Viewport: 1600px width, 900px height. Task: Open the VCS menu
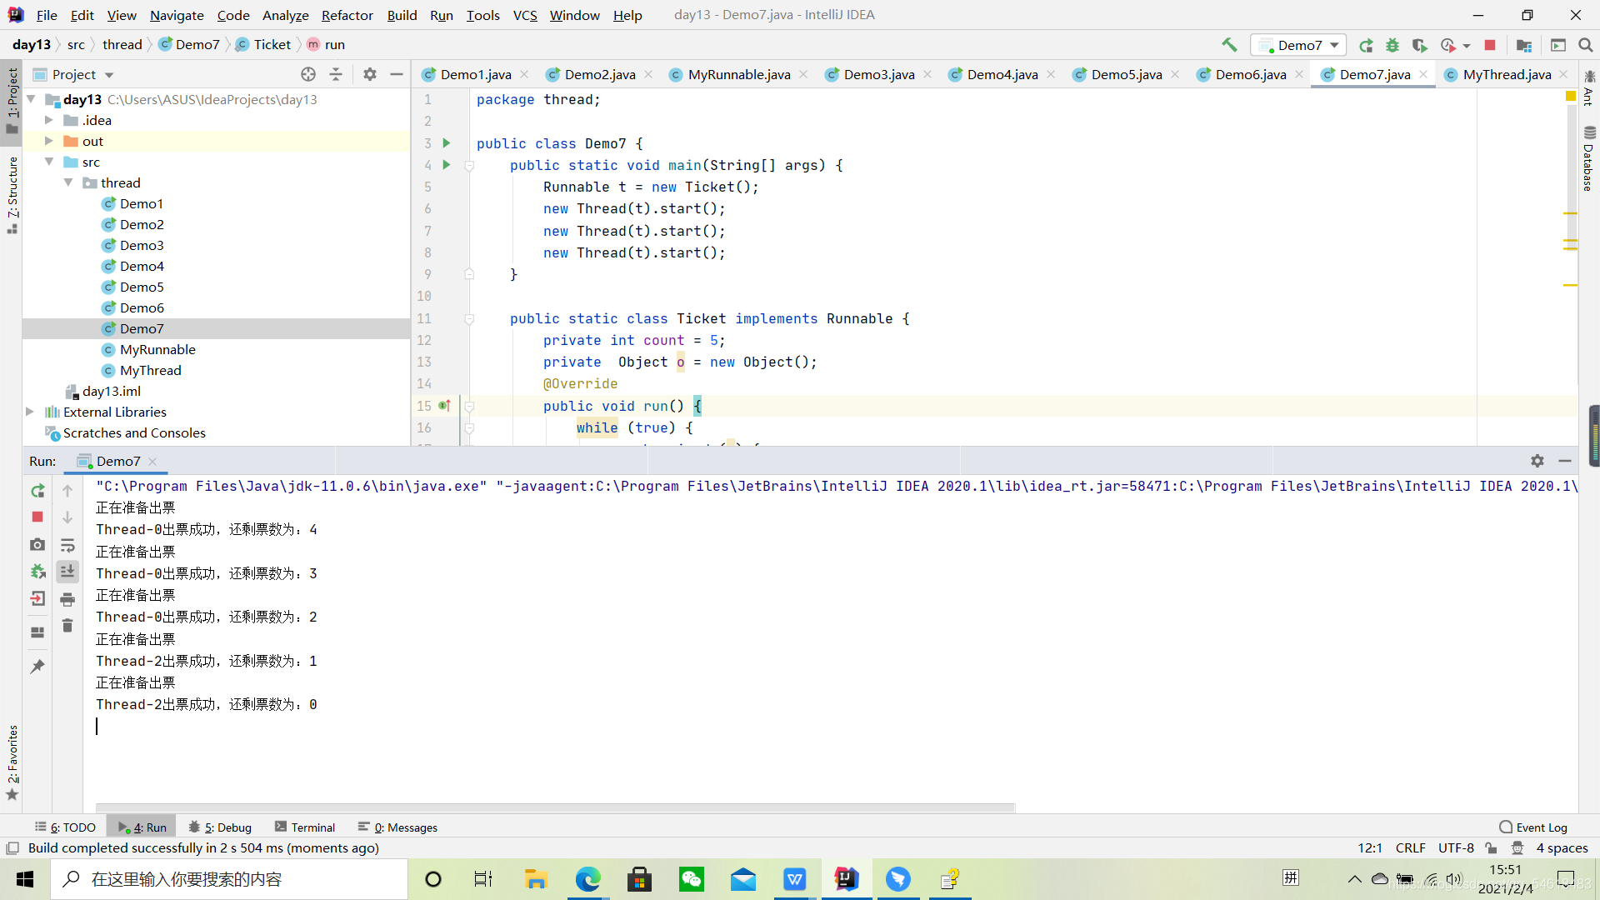pyautogui.click(x=525, y=15)
